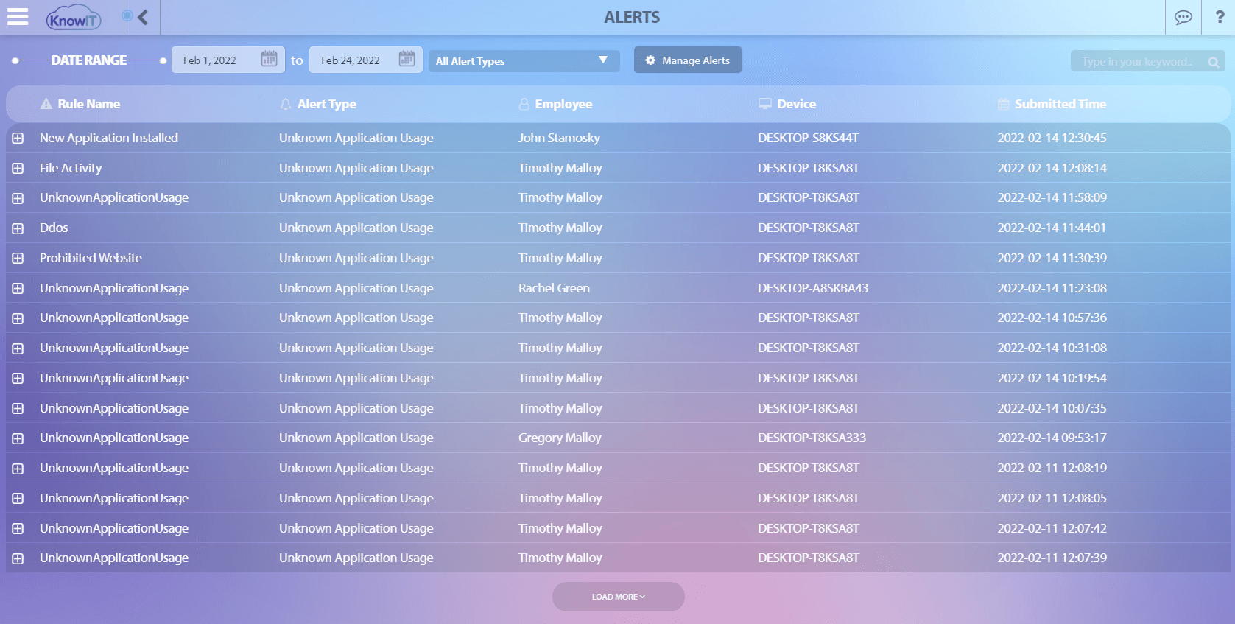This screenshot has width=1235, height=624.
Task: Open the chat messages icon
Action: (x=1183, y=17)
